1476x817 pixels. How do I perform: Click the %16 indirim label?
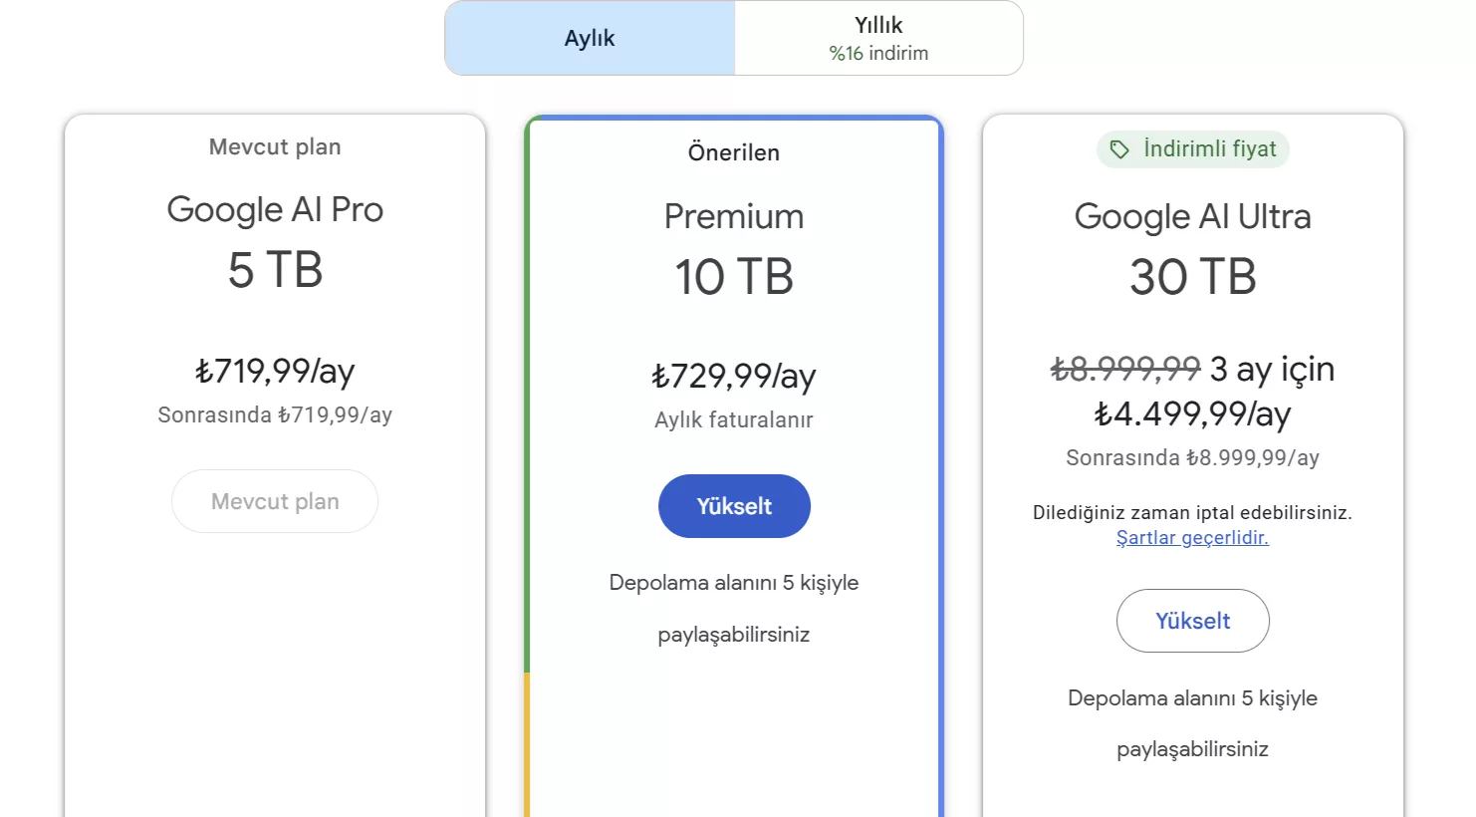pos(877,53)
